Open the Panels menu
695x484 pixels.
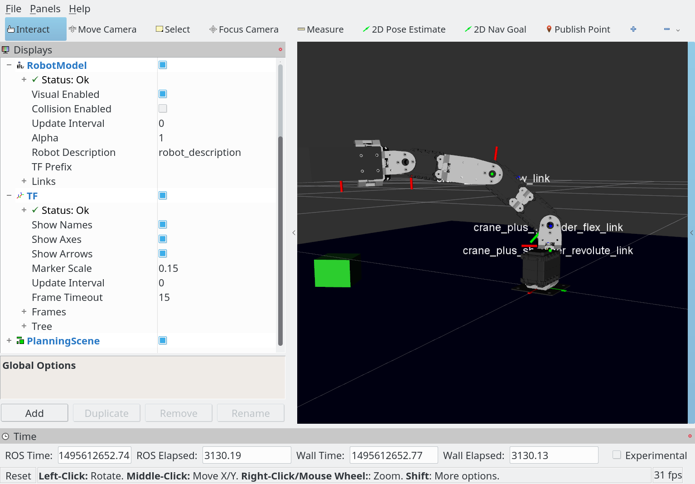click(x=45, y=9)
